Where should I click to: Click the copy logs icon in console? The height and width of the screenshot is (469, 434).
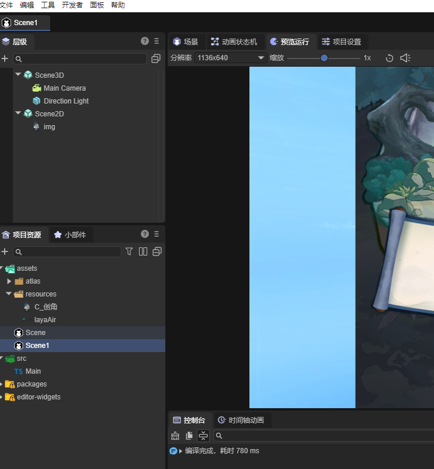coord(189,436)
